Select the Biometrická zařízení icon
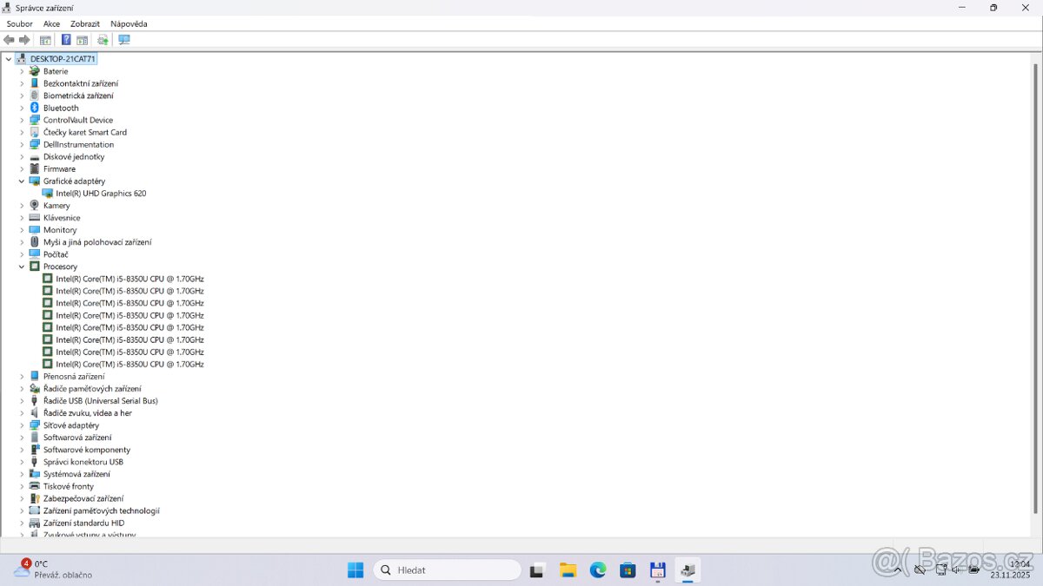The height and width of the screenshot is (586, 1043). [35, 95]
